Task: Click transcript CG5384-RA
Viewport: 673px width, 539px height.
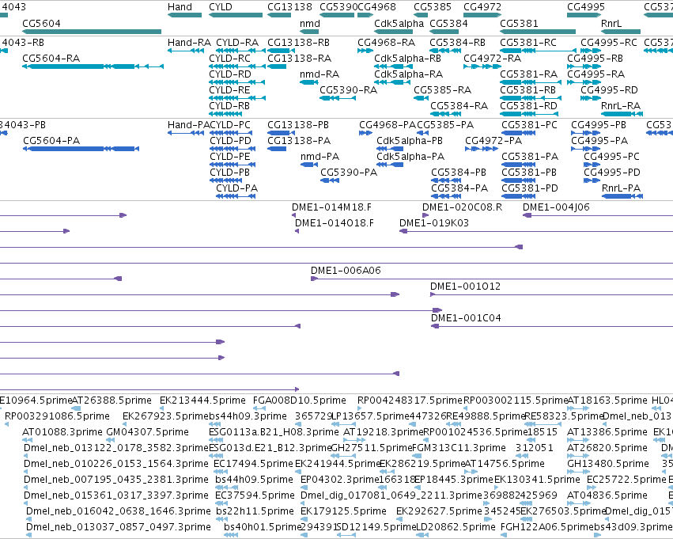Action: click(x=459, y=106)
